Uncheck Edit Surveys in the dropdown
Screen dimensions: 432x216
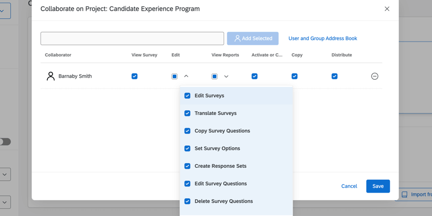pos(188,96)
